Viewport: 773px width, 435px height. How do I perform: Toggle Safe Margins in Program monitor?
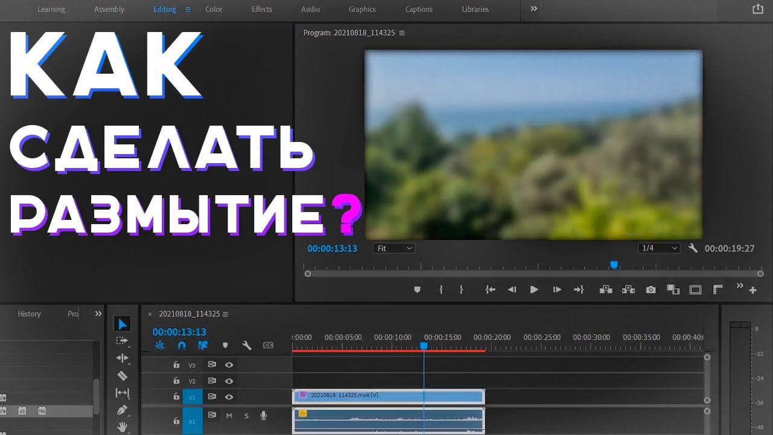pyautogui.click(x=696, y=290)
